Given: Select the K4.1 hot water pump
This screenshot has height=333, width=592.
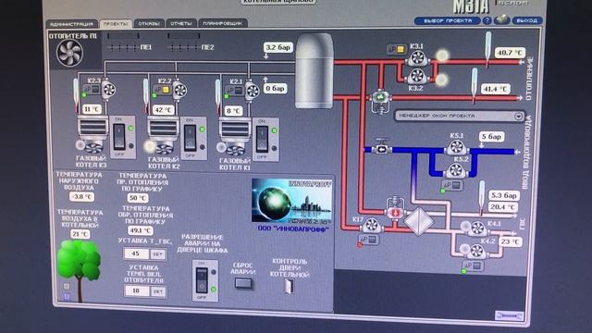Looking at the screenshot, I should click(x=477, y=228).
